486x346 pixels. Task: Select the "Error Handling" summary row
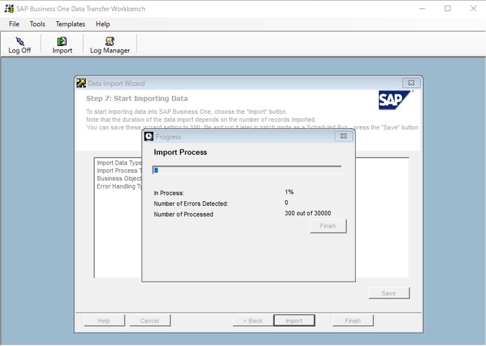click(x=119, y=186)
